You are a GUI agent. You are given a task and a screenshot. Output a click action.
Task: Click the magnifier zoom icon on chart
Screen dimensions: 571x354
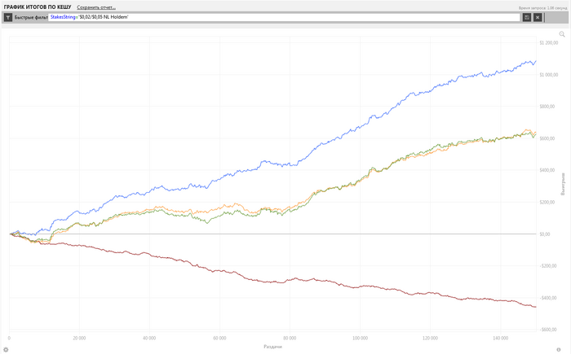click(562, 34)
